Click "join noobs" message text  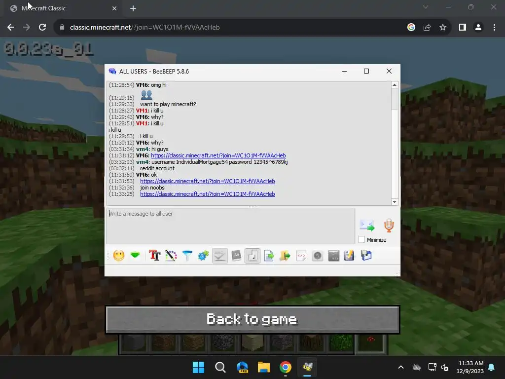click(152, 188)
